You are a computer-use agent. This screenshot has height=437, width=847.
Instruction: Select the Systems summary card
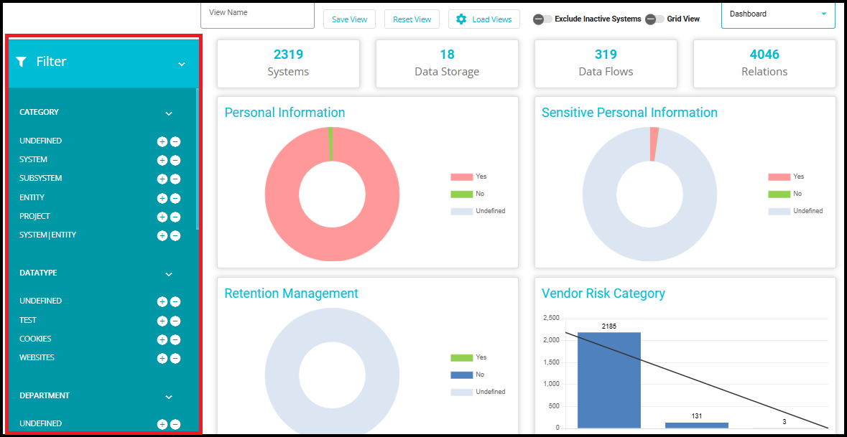(288, 63)
